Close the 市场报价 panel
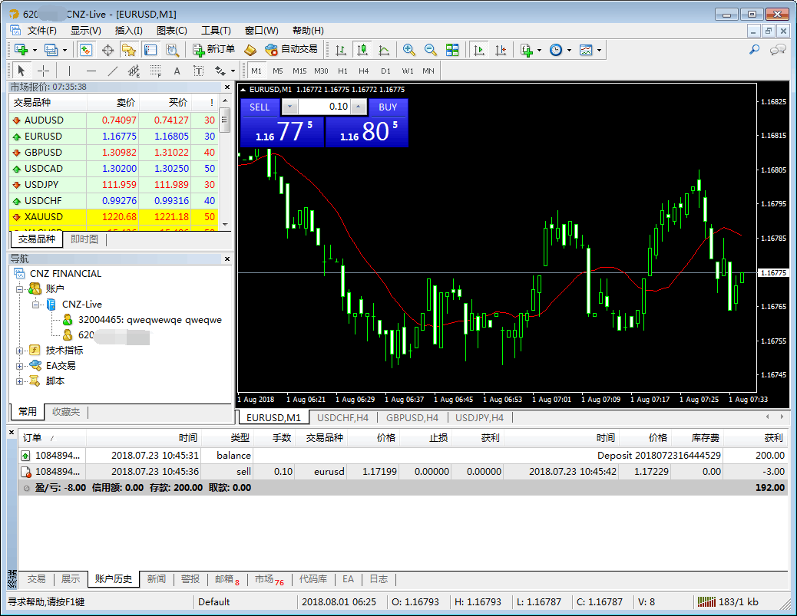Viewport: 797px width, 616px height. click(x=227, y=87)
